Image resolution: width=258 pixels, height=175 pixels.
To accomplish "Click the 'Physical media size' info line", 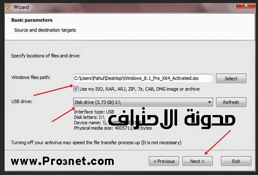I will coord(113,128).
